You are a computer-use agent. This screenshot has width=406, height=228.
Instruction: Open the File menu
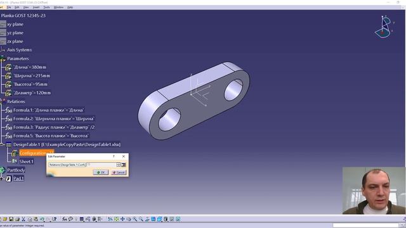(9, 7)
